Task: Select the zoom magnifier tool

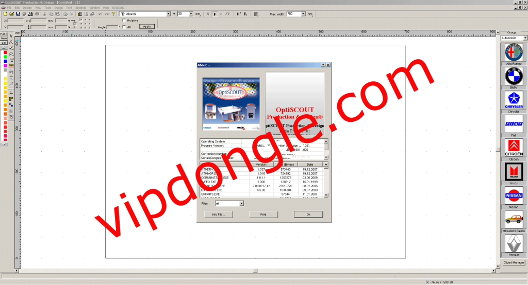Action: point(11,54)
